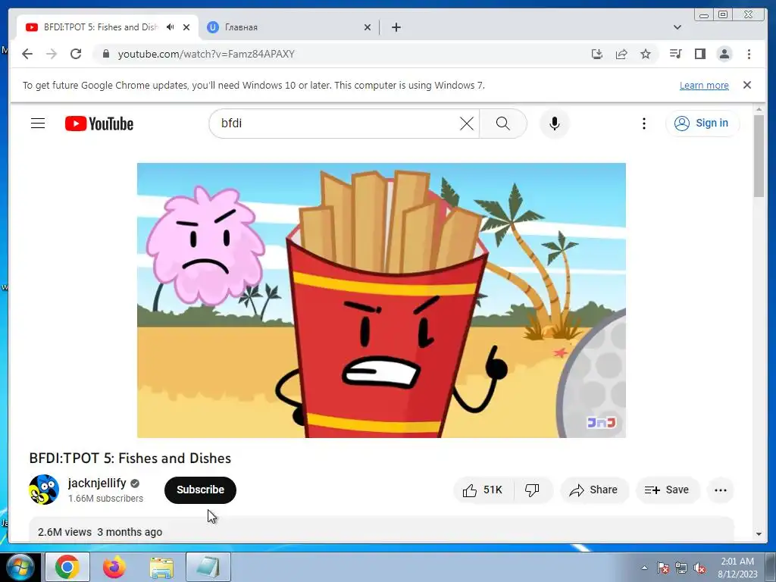Reload the YouTube page

tap(76, 54)
